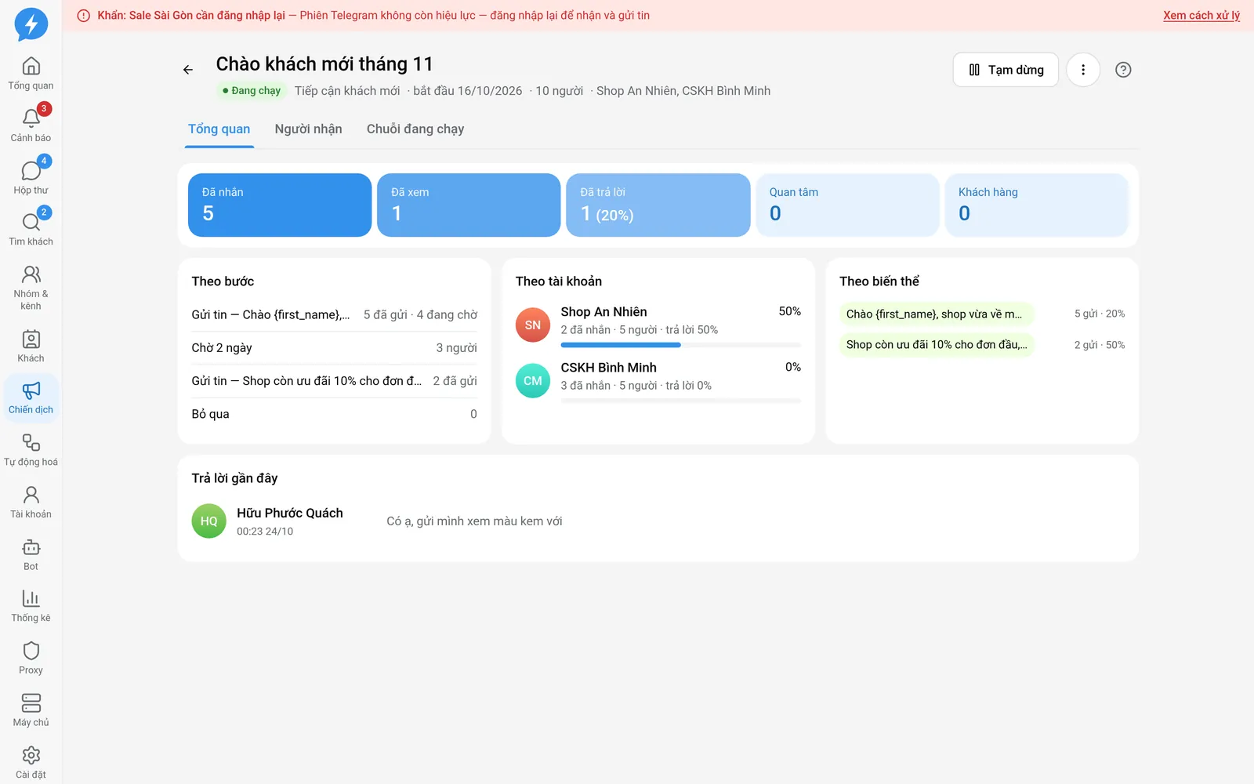Click the 'Bỏ qua' step row
The image size is (1254, 784).
click(x=335, y=414)
